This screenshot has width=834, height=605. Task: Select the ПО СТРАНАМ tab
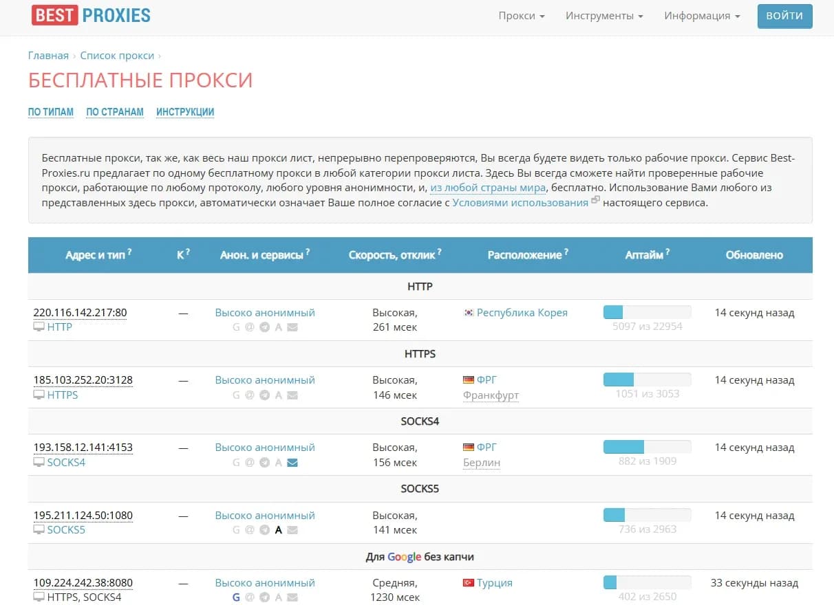[115, 112]
